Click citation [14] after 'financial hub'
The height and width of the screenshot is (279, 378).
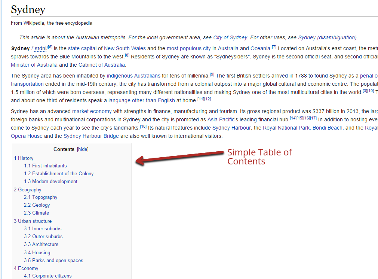(293, 118)
